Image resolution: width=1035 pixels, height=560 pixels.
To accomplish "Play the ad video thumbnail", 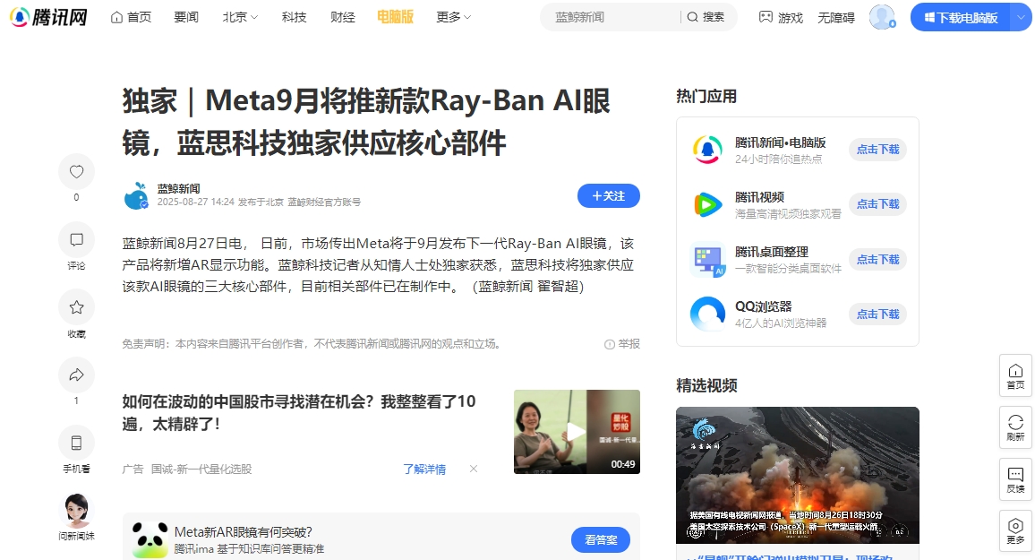I will pyautogui.click(x=577, y=432).
